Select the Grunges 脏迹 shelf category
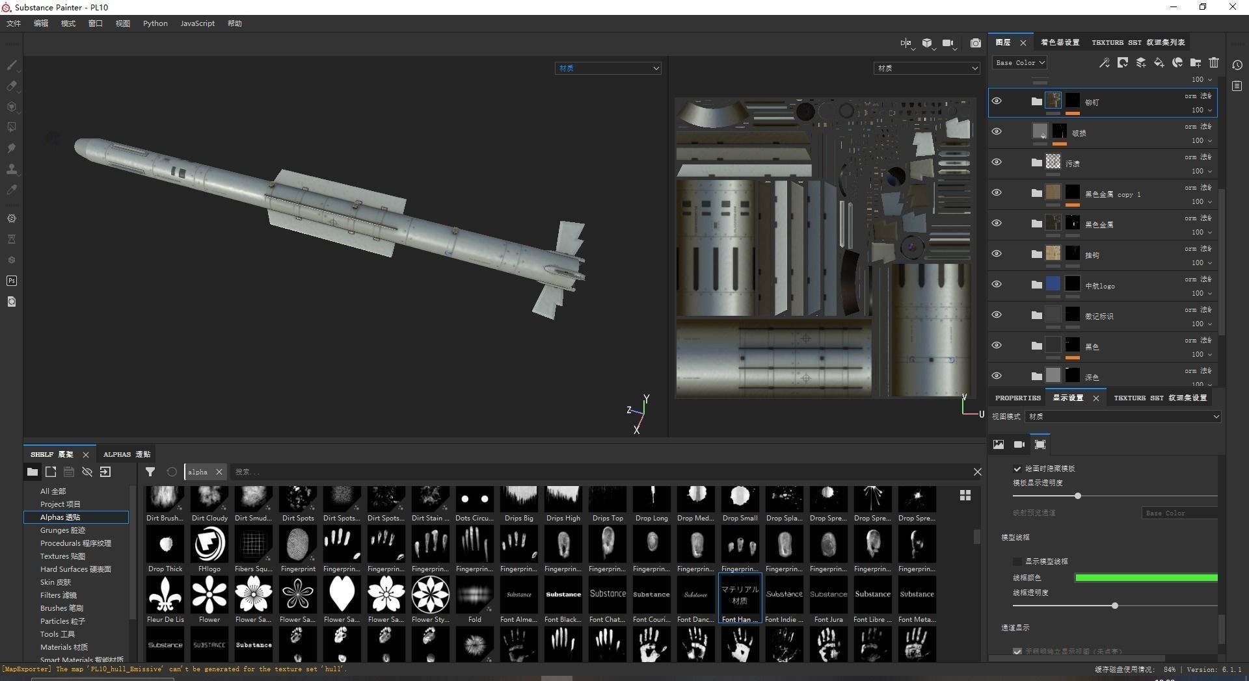Screen dimensions: 1249x681 [62, 530]
